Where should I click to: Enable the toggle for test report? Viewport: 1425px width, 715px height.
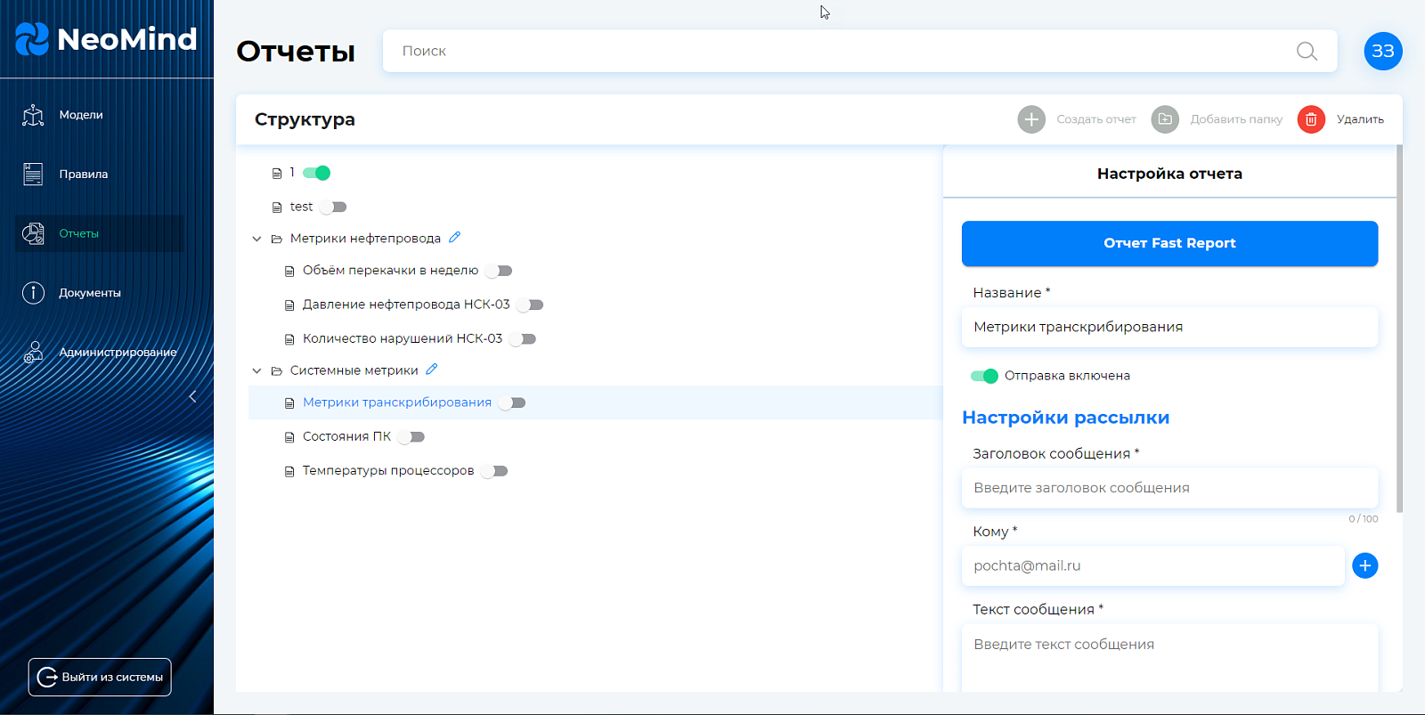333,207
